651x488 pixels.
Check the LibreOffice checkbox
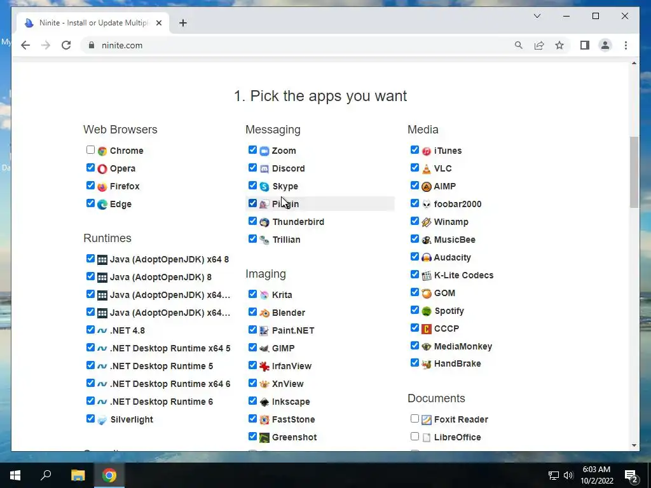(x=415, y=437)
